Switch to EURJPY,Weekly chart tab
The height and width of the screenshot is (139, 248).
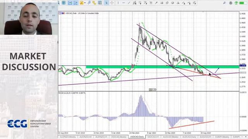click(x=222, y=137)
